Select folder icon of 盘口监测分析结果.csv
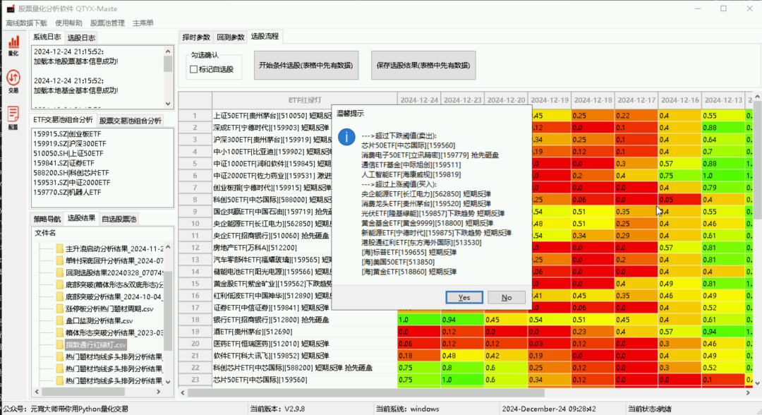 (60, 320)
